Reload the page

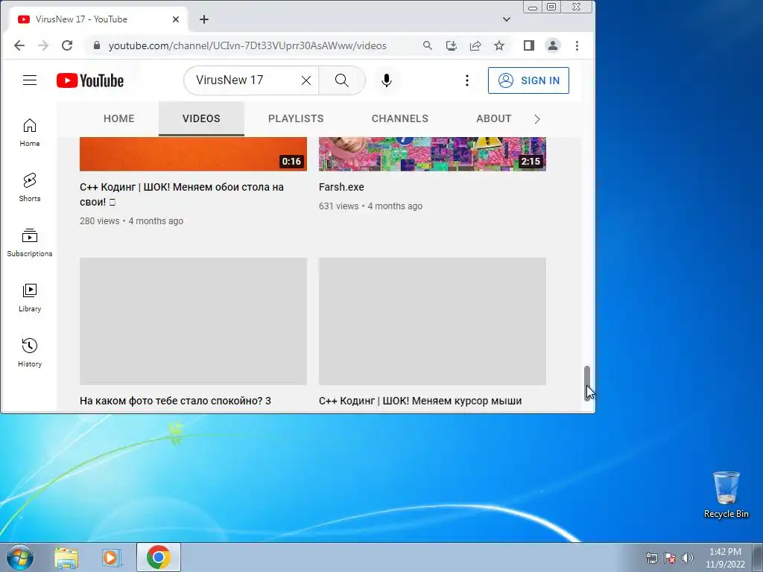(67, 45)
